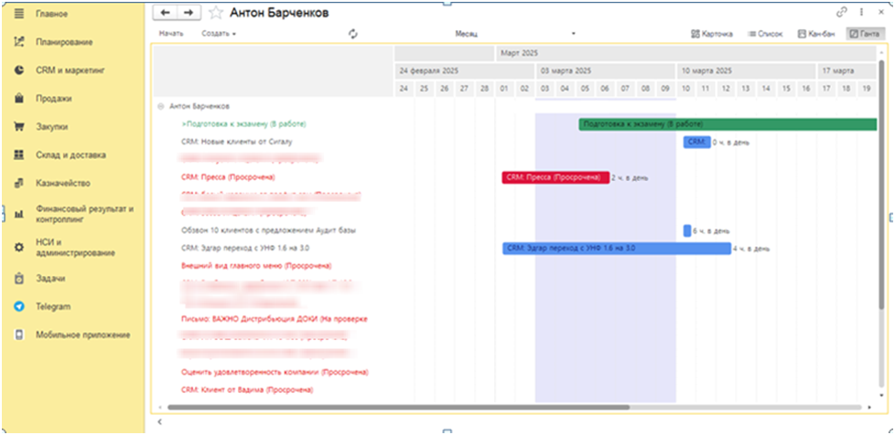The width and height of the screenshot is (895, 435).
Task: Go to Планирование menu section
Action: point(64,41)
